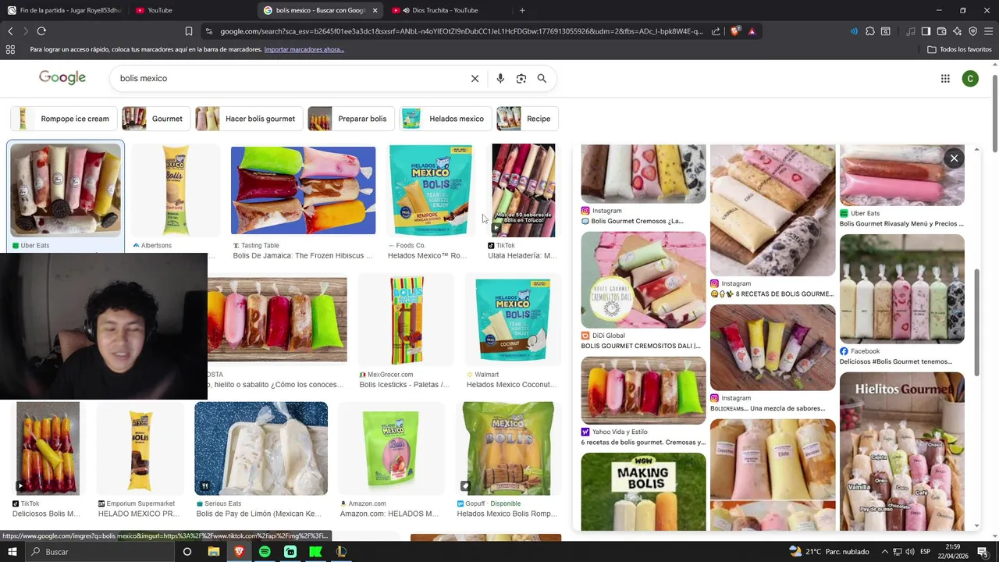The image size is (999, 562).
Task: Open Serious Eats 'Bolis de Pay de Limón' image
Action: [261, 448]
